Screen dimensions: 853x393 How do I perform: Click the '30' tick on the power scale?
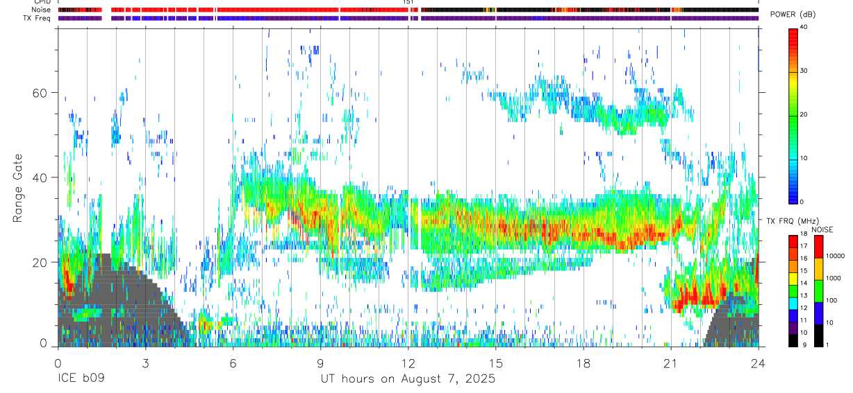click(804, 71)
